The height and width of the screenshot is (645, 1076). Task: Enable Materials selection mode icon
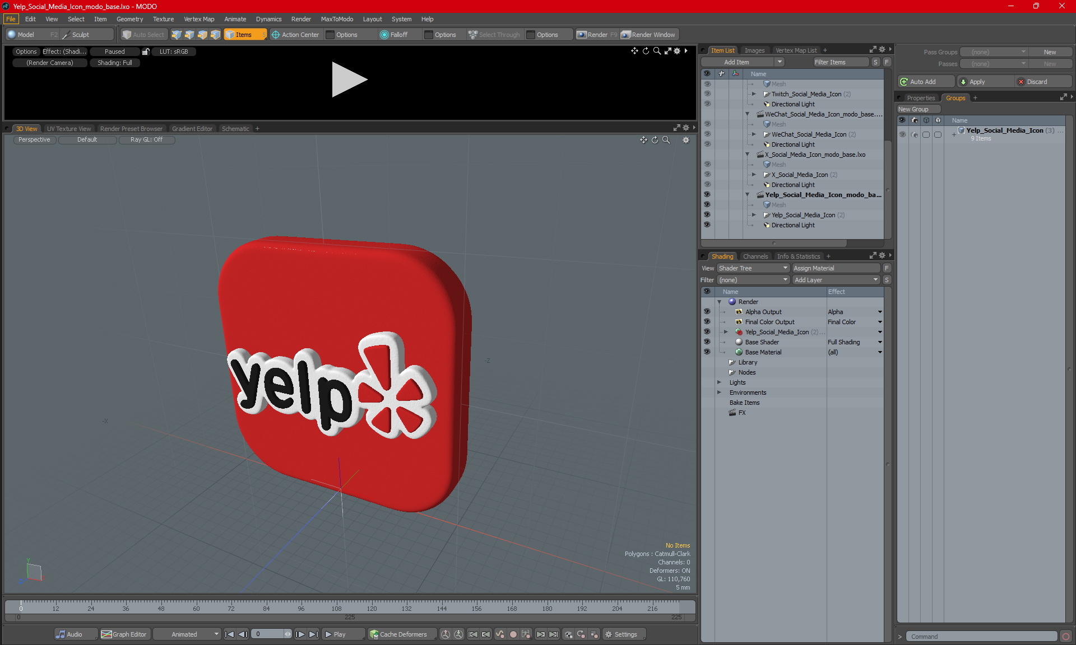(215, 35)
